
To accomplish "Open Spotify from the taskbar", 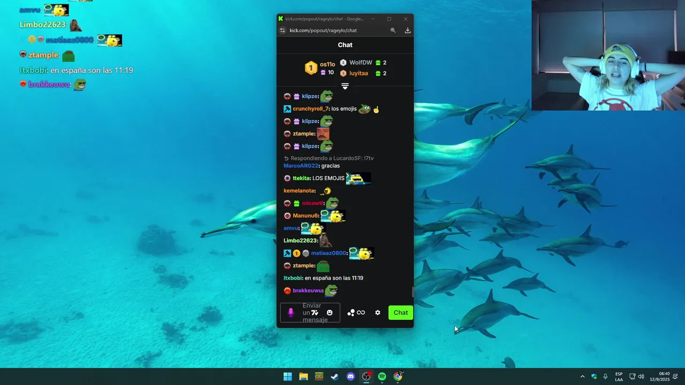I will point(382,376).
